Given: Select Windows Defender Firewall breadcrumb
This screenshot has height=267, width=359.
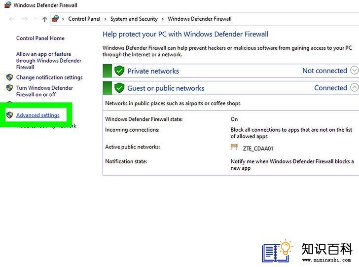Looking at the screenshot, I should [200, 19].
